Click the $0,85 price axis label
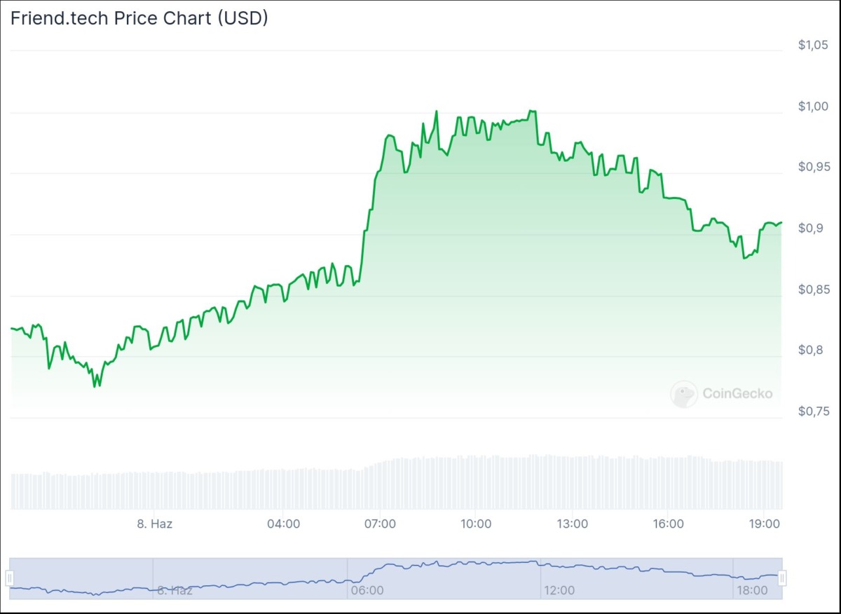The image size is (841, 614). 814,289
